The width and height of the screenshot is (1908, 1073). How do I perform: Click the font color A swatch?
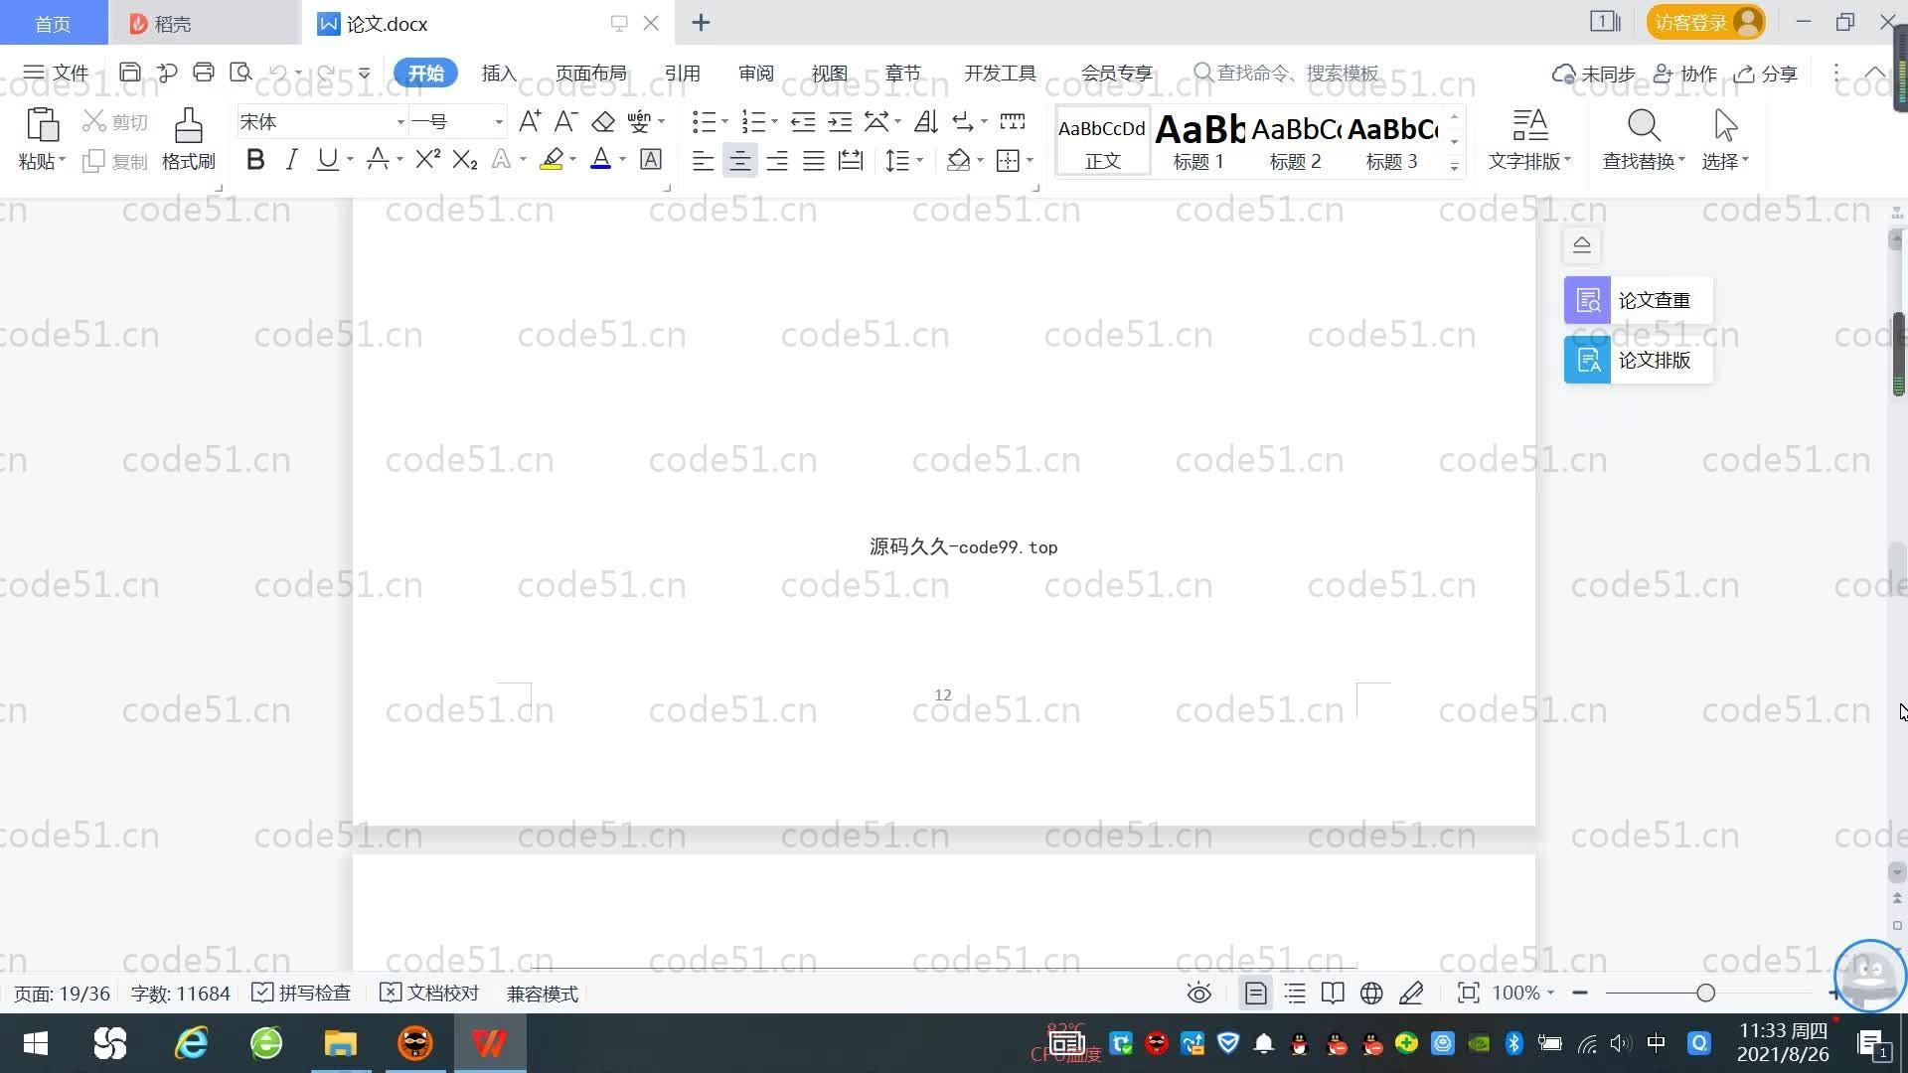coord(600,160)
